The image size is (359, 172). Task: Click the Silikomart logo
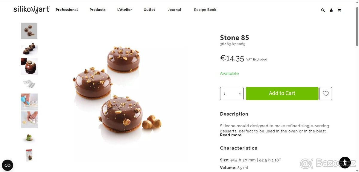click(x=31, y=10)
